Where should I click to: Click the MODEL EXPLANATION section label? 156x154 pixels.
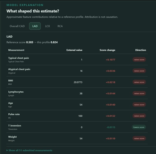pyautogui.click(x=25, y=5)
